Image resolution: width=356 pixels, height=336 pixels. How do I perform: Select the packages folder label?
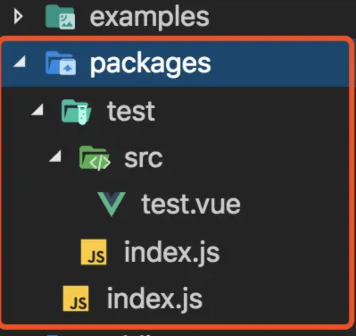[x=150, y=64]
